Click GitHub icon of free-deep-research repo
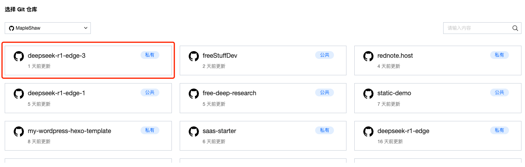525x167 pixels. pos(193,94)
